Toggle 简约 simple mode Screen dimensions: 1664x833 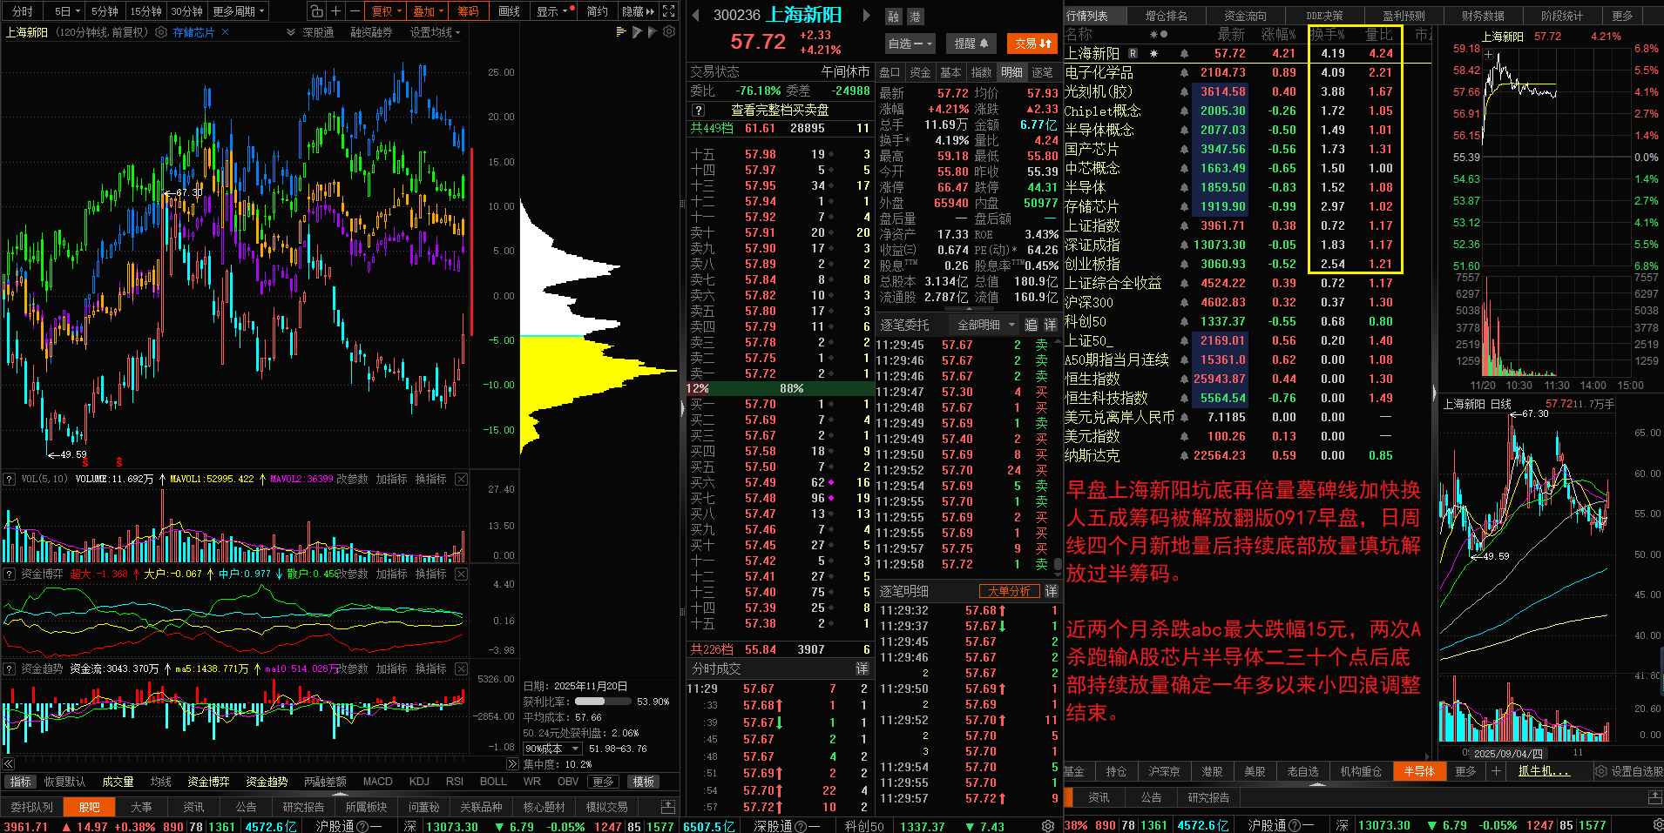597,11
